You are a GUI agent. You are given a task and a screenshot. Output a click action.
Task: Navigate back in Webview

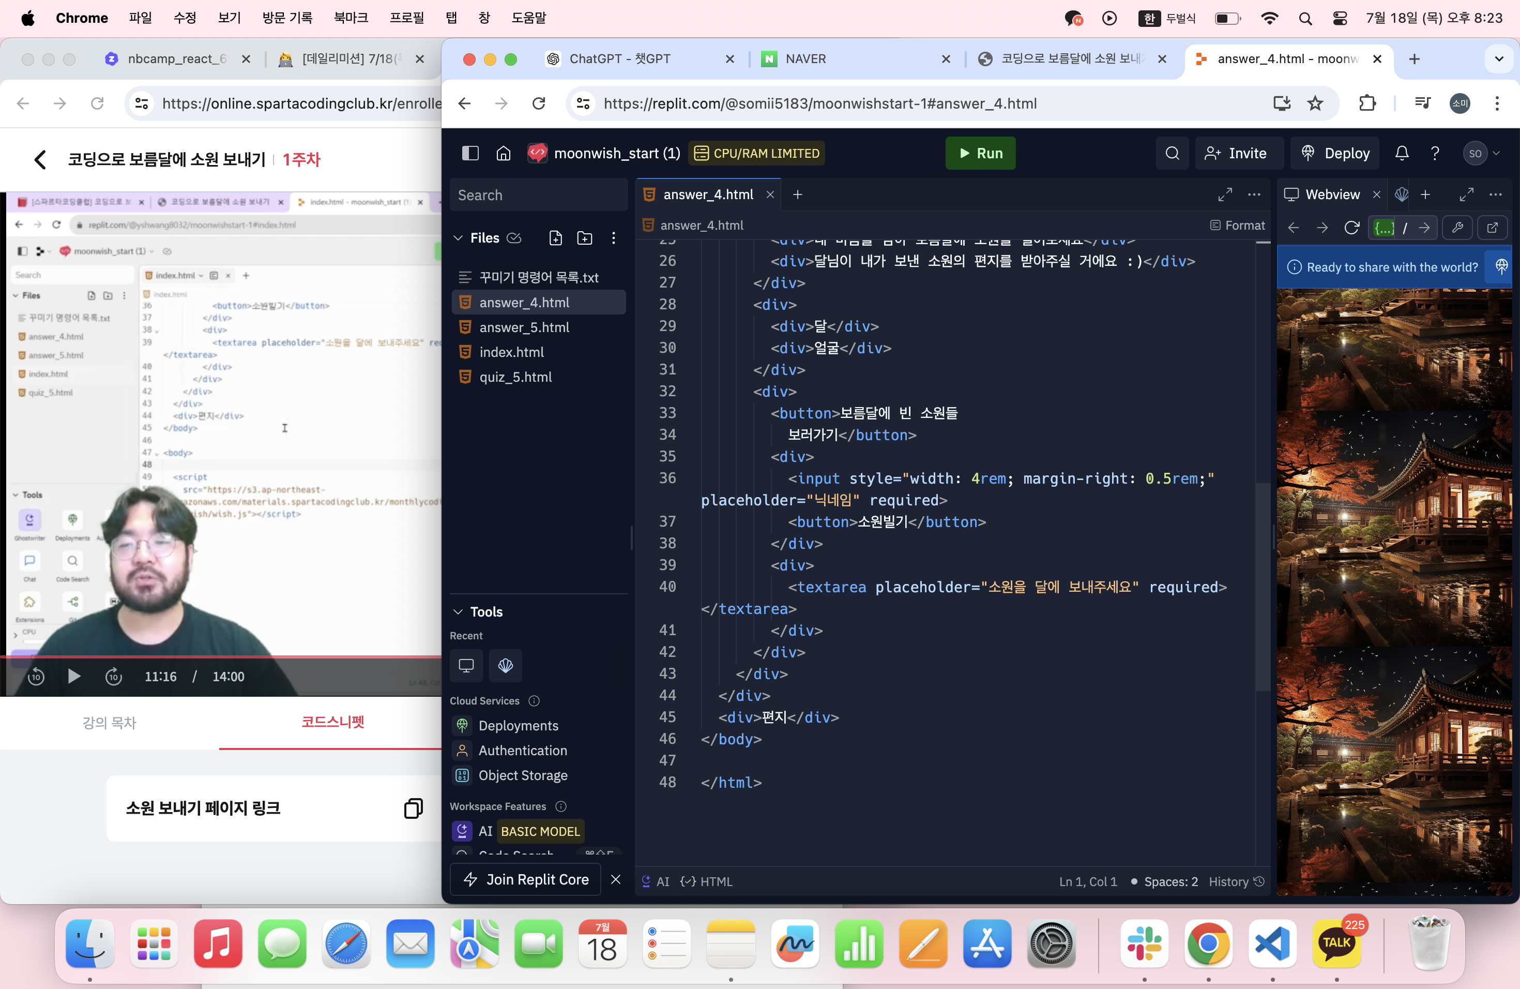(1294, 228)
